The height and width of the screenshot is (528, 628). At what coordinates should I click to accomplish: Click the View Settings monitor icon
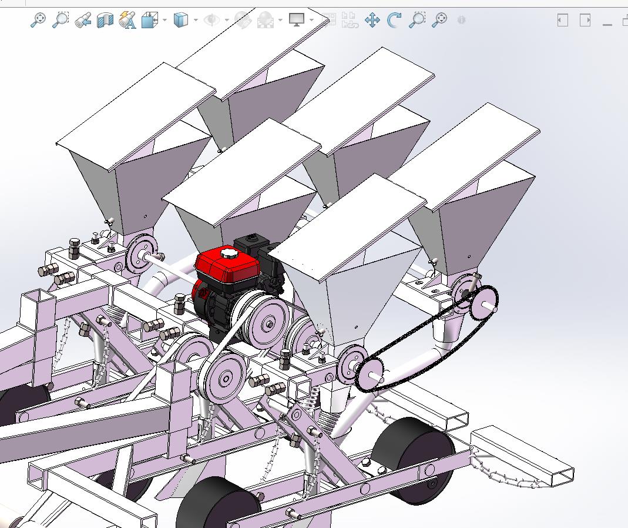297,19
